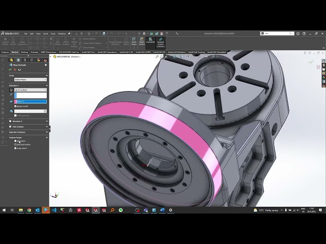Open the DisplayManager tab icon

click(x=39, y=60)
